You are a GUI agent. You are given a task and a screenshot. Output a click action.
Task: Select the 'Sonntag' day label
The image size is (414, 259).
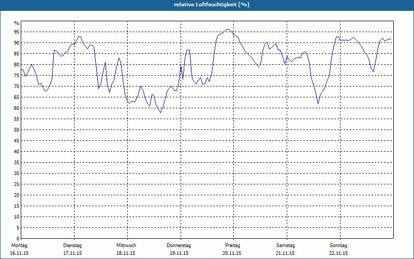click(x=338, y=246)
